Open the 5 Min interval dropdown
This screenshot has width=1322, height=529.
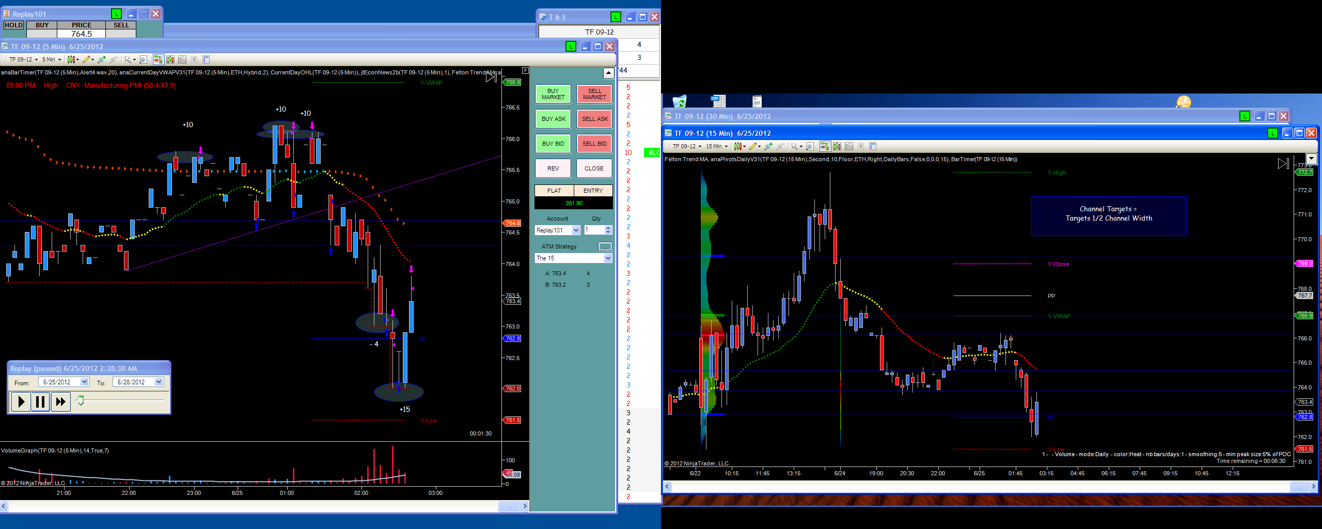click(x=52, y=59)
